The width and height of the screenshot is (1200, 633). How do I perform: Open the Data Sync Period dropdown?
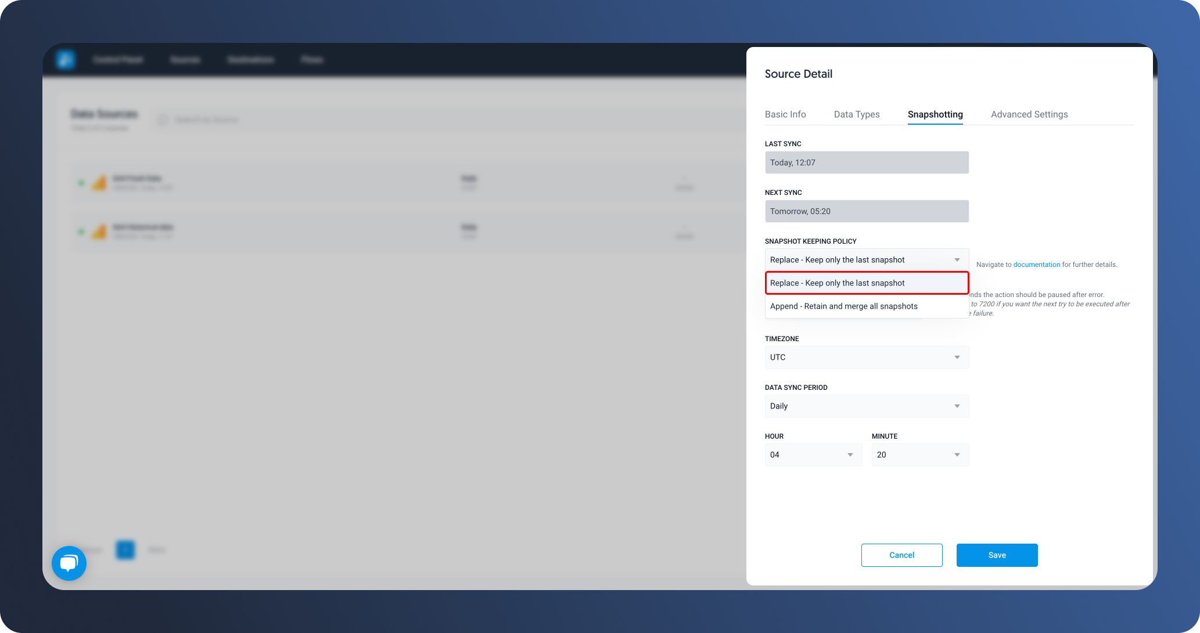[865, 406]
